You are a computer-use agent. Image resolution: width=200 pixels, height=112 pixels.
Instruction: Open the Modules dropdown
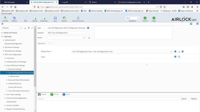coord(12,28)
